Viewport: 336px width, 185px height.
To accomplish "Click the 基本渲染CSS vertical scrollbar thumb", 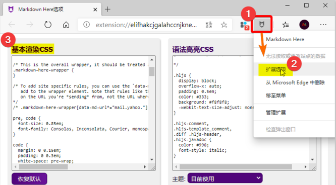I will [x=152, y=71].
